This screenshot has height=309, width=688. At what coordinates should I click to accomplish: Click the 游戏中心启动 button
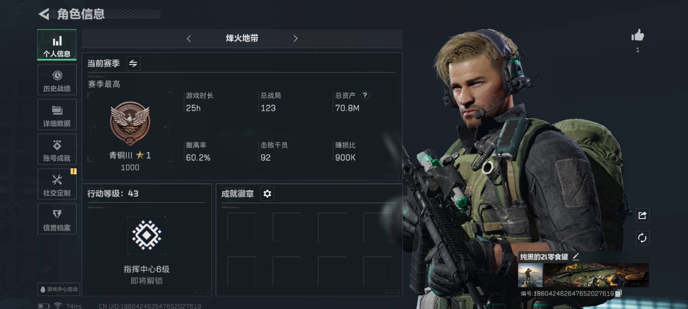click(x=59, y=289)
